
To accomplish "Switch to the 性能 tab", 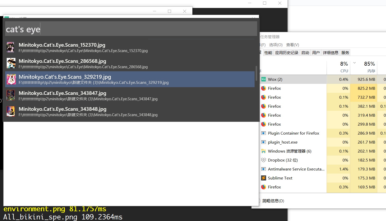I will point(268,53).
